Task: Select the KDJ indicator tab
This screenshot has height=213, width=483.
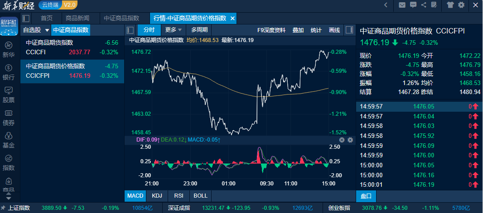Action: point(157,196)
